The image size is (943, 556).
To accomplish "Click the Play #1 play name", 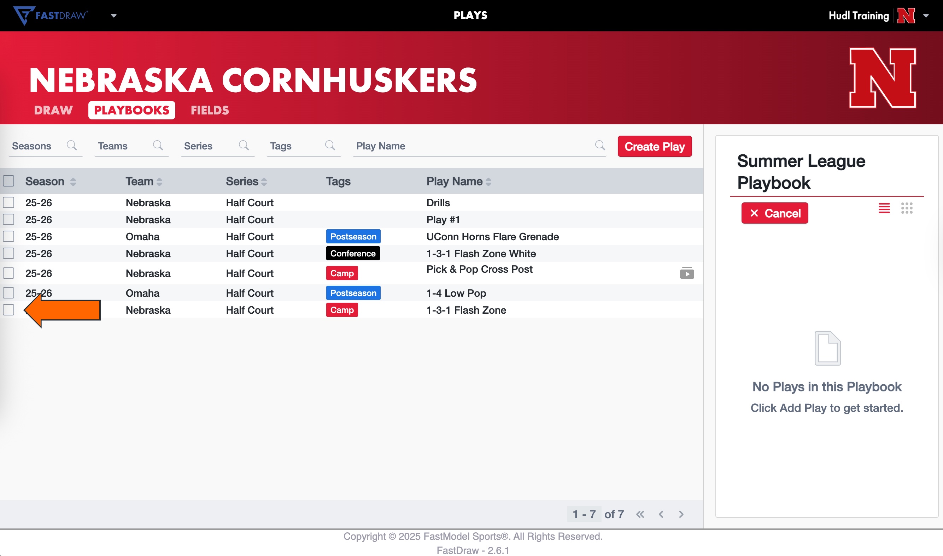I will (x=443, y=220).
